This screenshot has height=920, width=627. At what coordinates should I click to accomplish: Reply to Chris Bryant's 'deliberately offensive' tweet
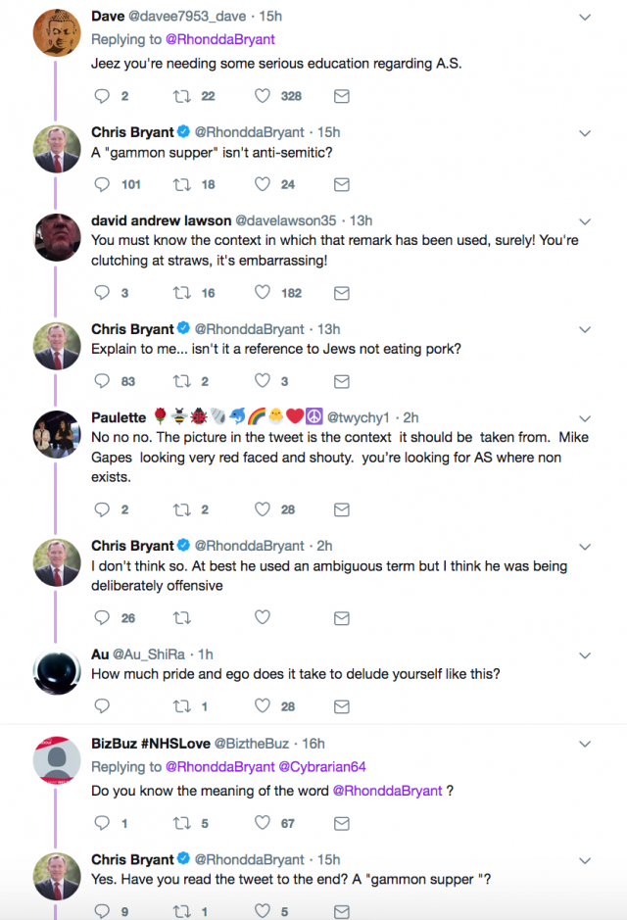[x=102, y=618]
